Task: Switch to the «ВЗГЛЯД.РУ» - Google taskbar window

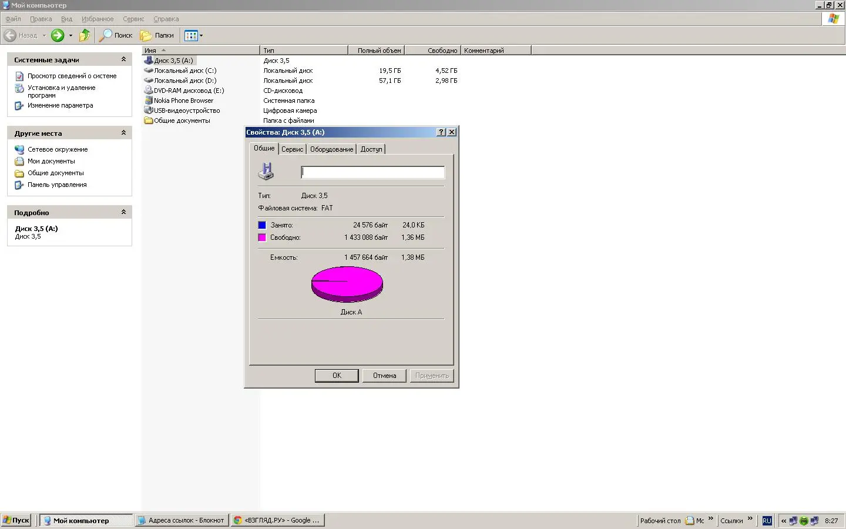Action: pyautogui.click(x=278, y=520)
